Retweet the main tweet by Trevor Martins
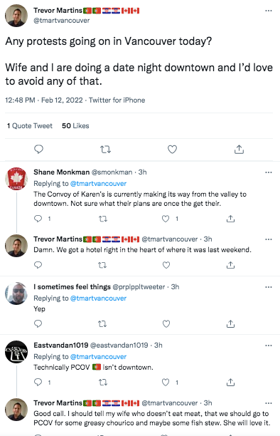The height and width of the screenshot is (436, 280). pyautogui.click(x=105, y=150)
